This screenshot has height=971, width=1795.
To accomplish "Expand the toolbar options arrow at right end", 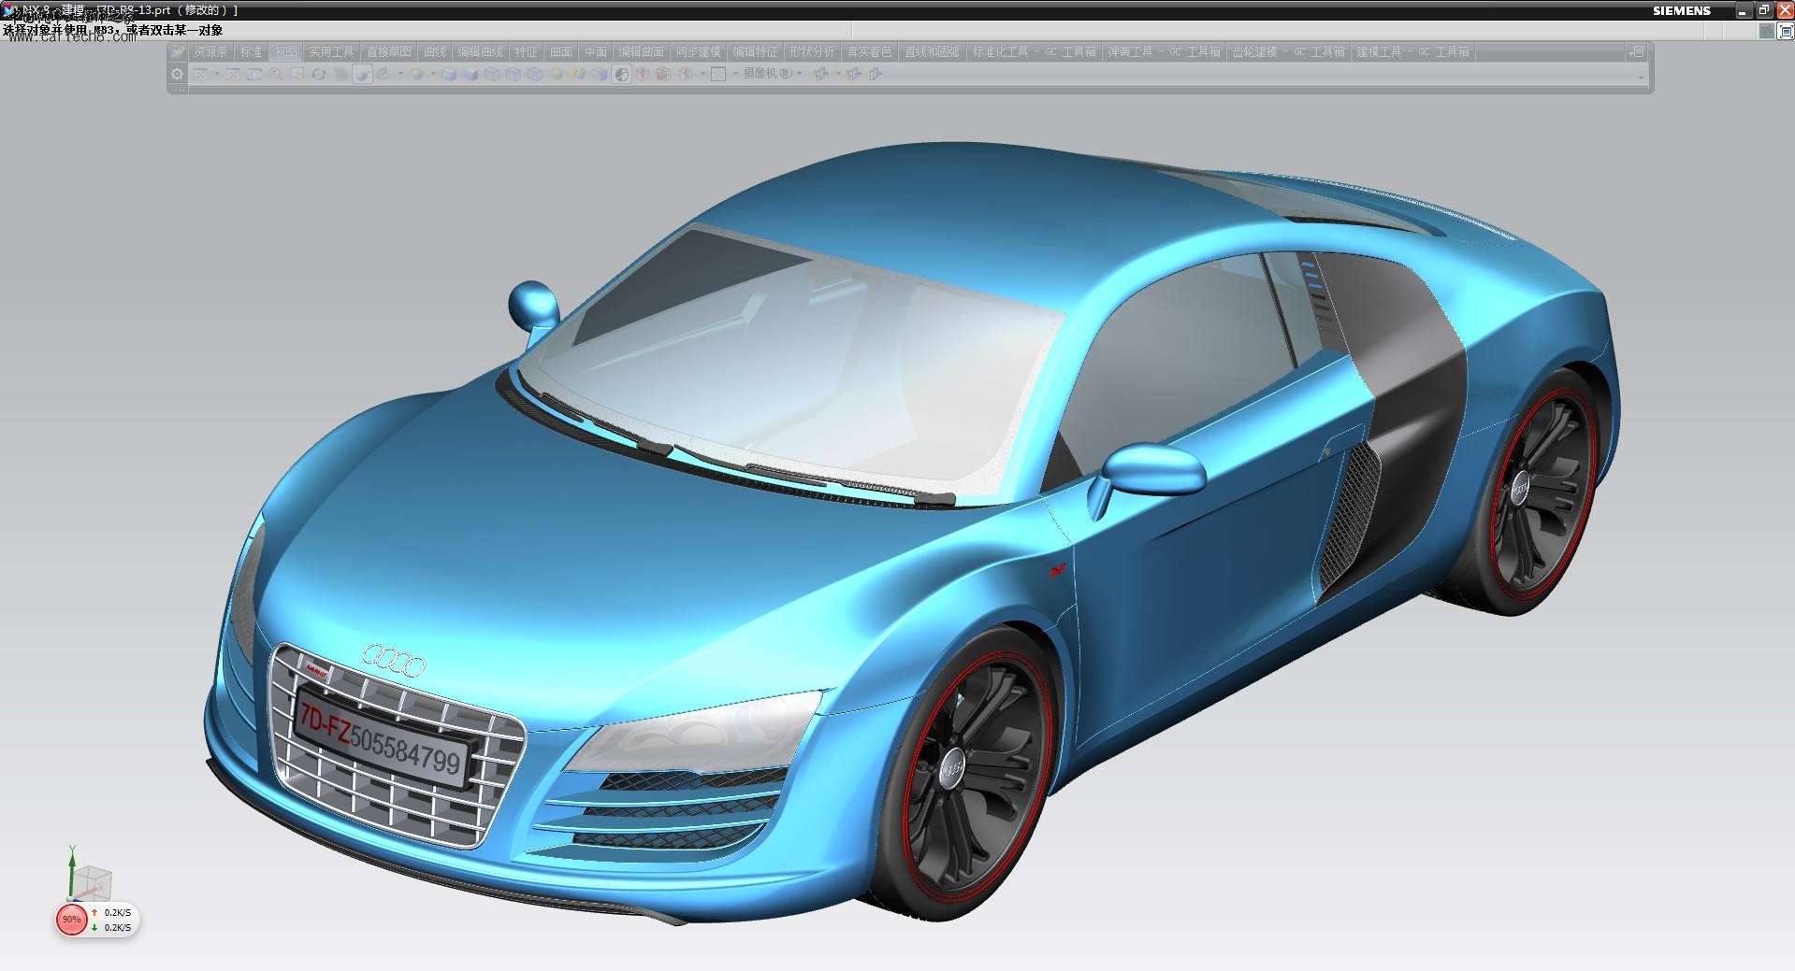I will pos(1642,76).
